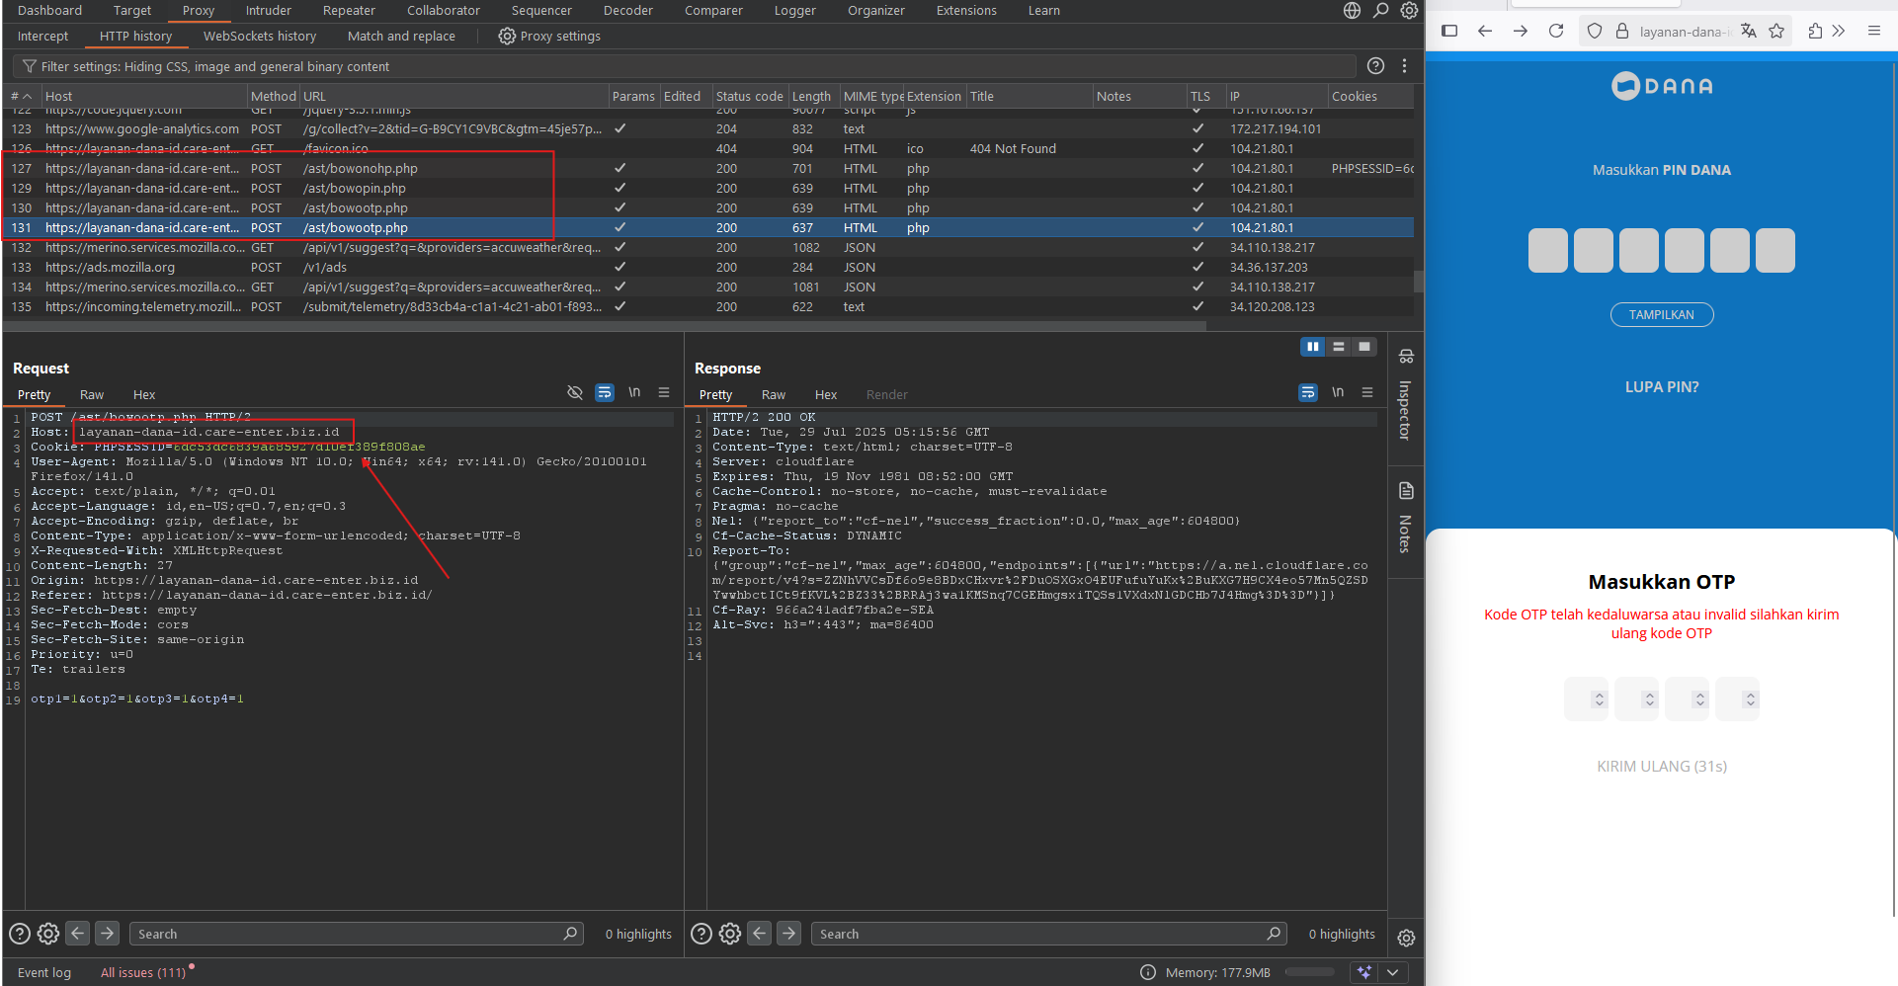Switch Request view to Raw tab
Image resolution: width=1898 pixels, height=986 pixels.
coord(92,394)
